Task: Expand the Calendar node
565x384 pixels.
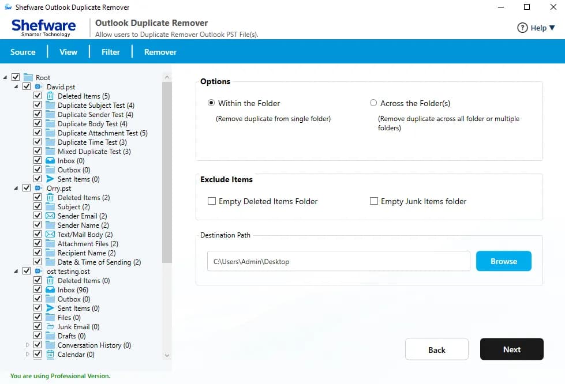Action: [x=27, y=354]
